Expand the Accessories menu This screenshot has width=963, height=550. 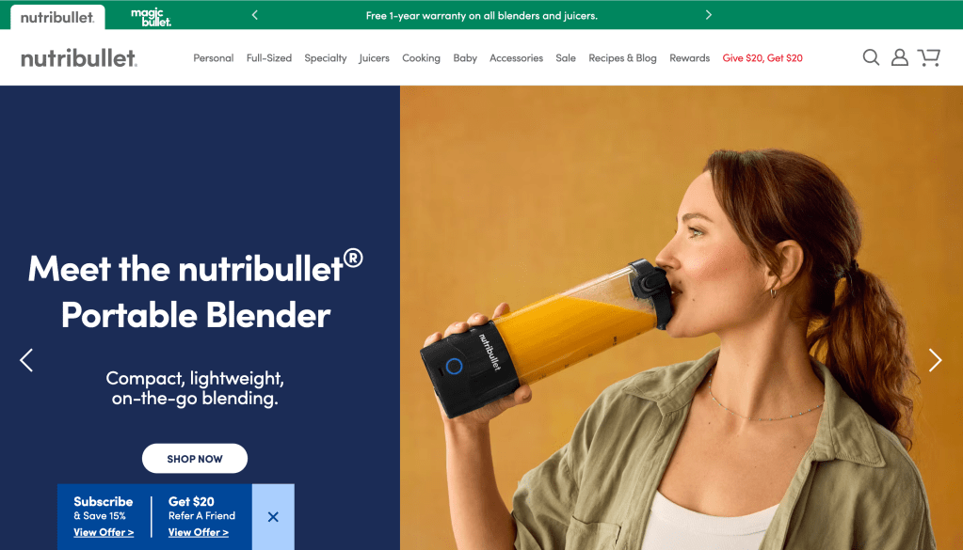point(516,58)
